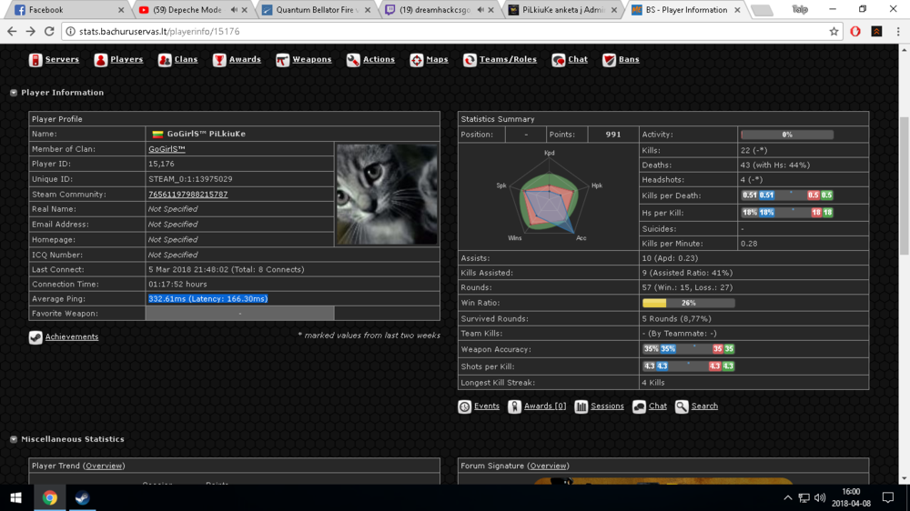Open the Sessions chart icon
Screen dimensions: 910x511
581,406
